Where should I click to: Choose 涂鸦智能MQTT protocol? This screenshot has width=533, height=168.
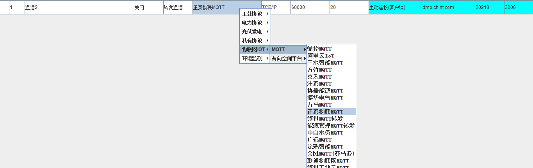tap(331, 147)
